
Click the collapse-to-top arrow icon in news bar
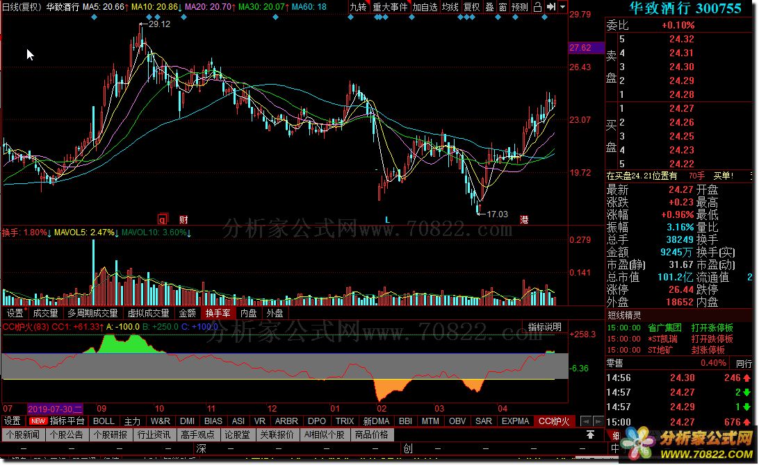(591, 434)
